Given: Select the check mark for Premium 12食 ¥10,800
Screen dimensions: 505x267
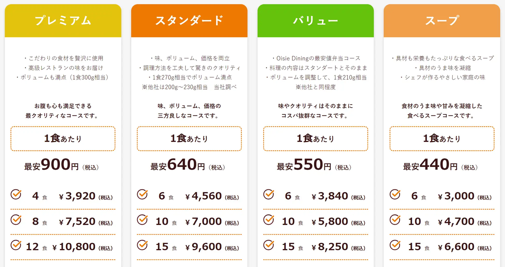Looking at the screenshot, I should pos(16,245).
